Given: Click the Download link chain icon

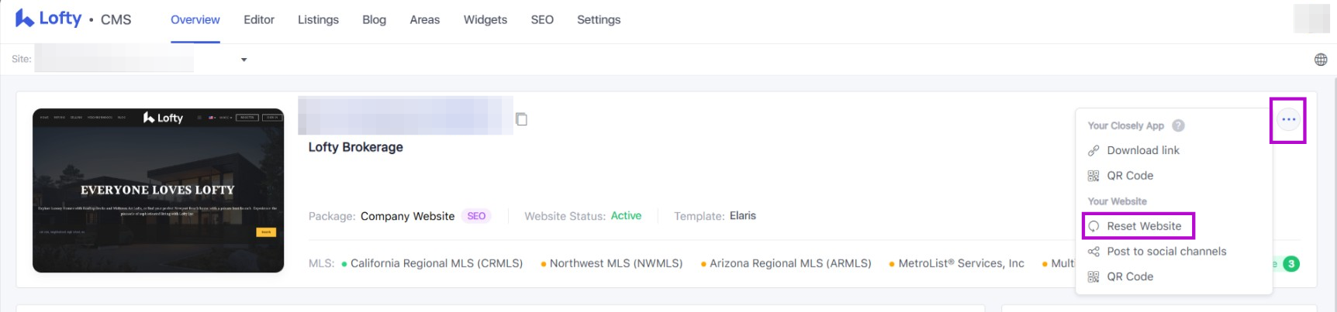Looking at the screenshot, I should click(x=1093, y=150).
